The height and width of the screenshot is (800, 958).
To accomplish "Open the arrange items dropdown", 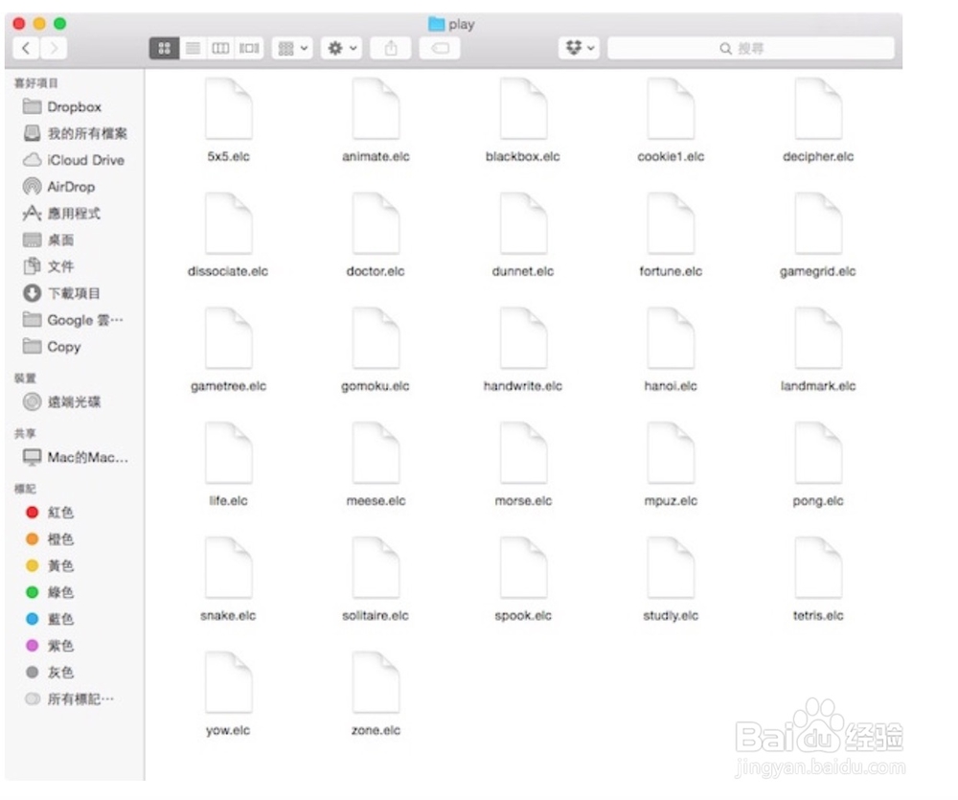I will (292, 48).
